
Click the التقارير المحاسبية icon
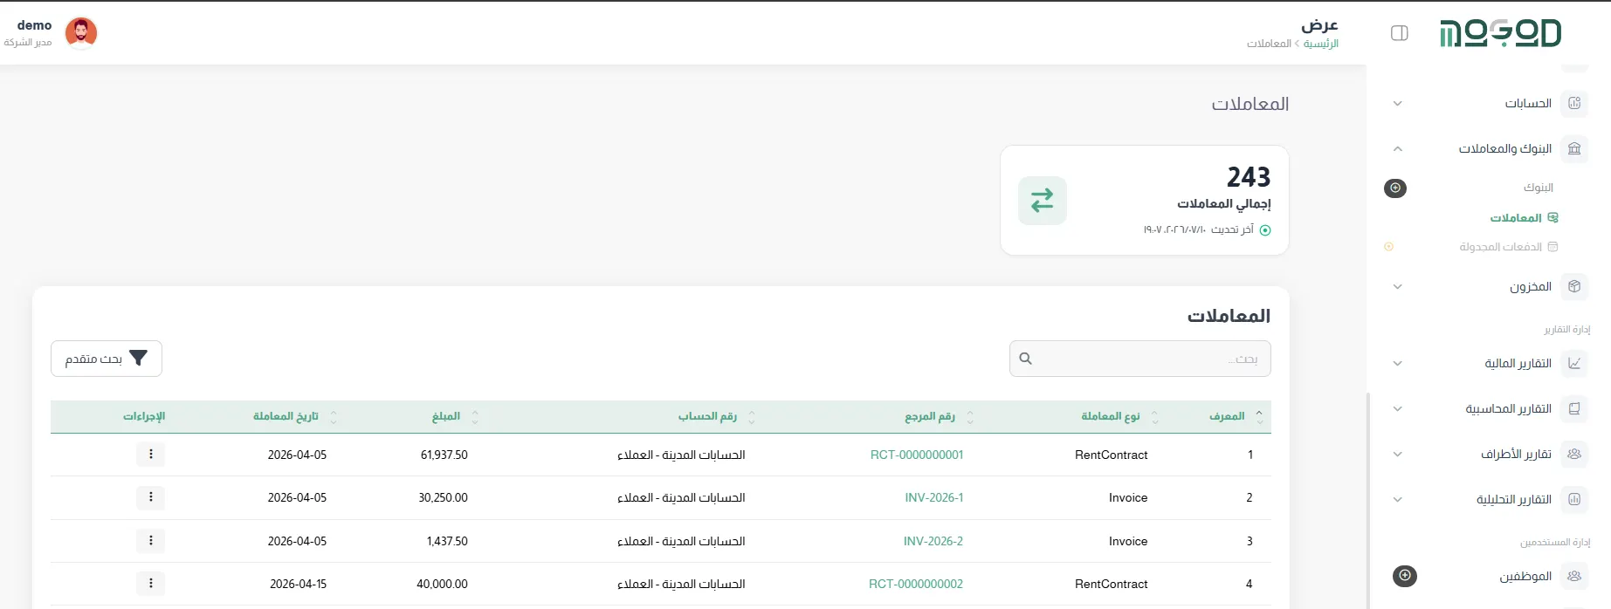1574,409
